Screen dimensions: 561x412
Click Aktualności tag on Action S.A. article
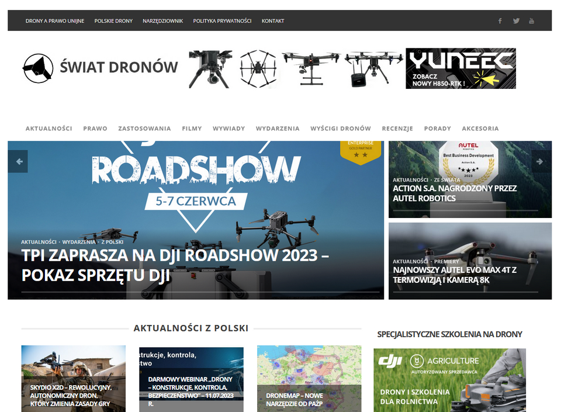point(410,180)
